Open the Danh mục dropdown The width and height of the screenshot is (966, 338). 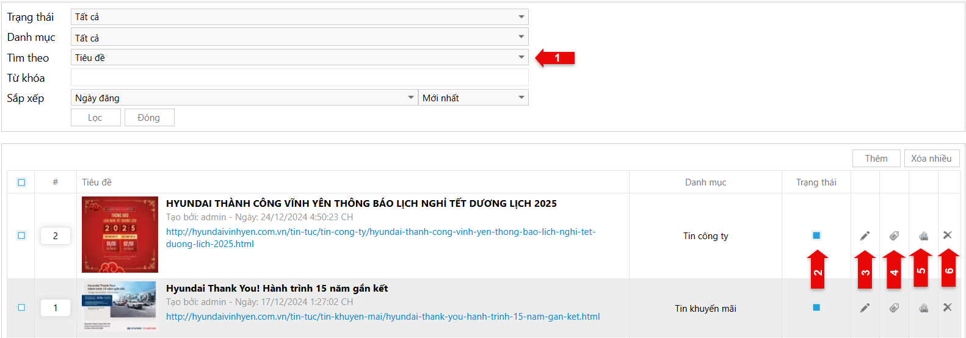pos(299,38)
